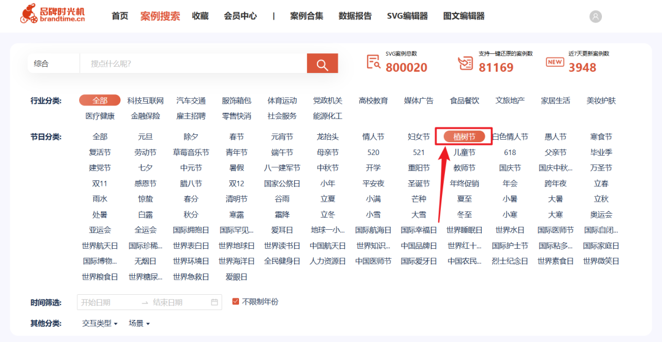The height and width of the screenshot is (342, 662).
Task: Choose the 情人节 holiday tag
Action: (x=373, y=137)
